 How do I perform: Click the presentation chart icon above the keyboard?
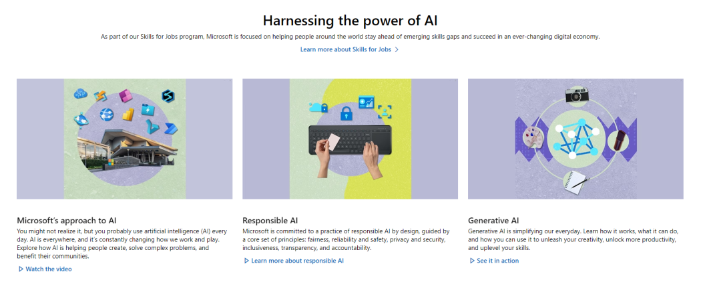pos(366,102)
